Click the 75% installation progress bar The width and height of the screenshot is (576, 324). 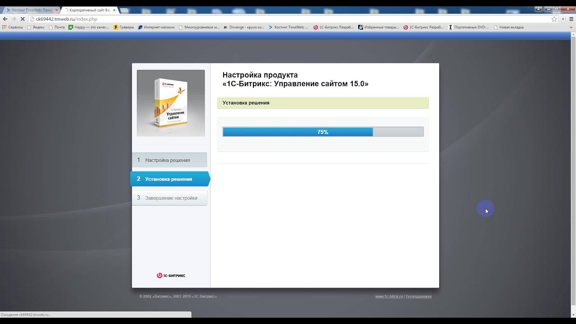[323, 132]
